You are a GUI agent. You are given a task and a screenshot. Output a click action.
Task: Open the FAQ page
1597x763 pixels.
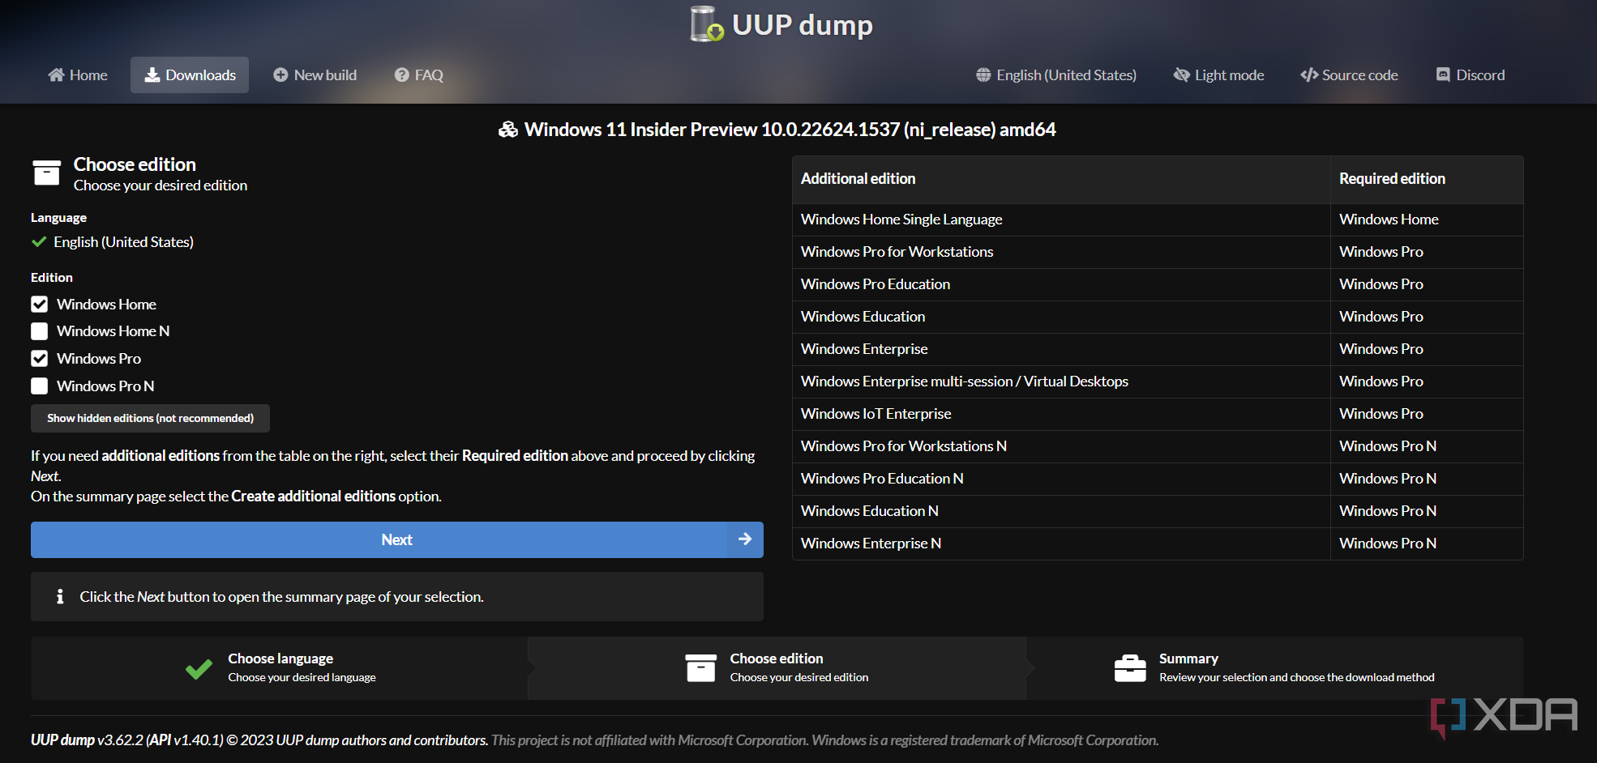tap(419, 75)
